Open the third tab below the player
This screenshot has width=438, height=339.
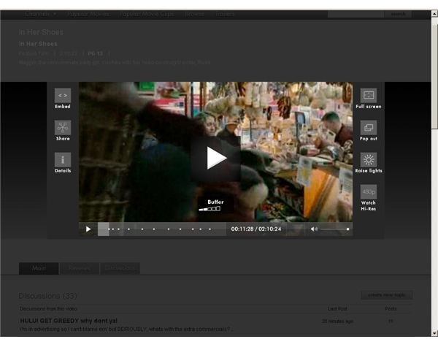[x=120, y=268]
